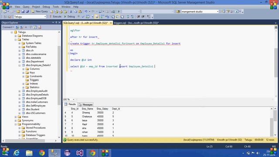Click the 'Chaitanya' cell in results
This screenshot has height=157, width=279.
click(87, 116)
